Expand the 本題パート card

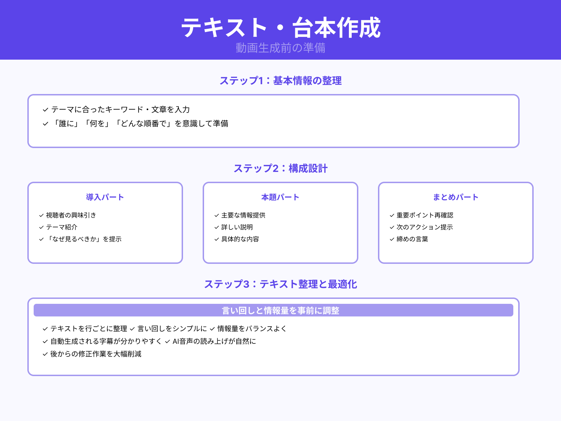coord(280,197)
